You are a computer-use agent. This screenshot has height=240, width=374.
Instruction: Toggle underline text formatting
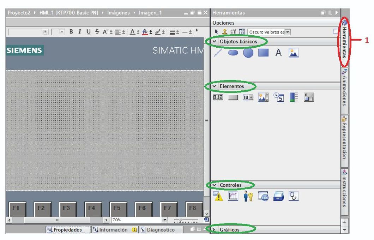tap(88, 32)
